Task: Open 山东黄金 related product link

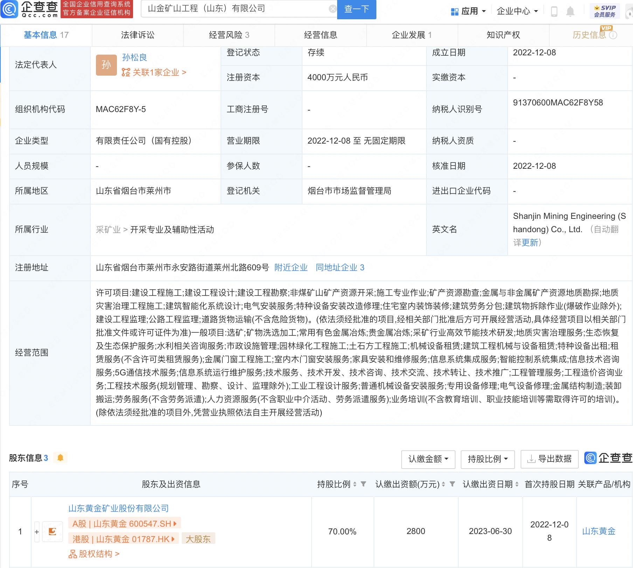Action: point(599,531)
